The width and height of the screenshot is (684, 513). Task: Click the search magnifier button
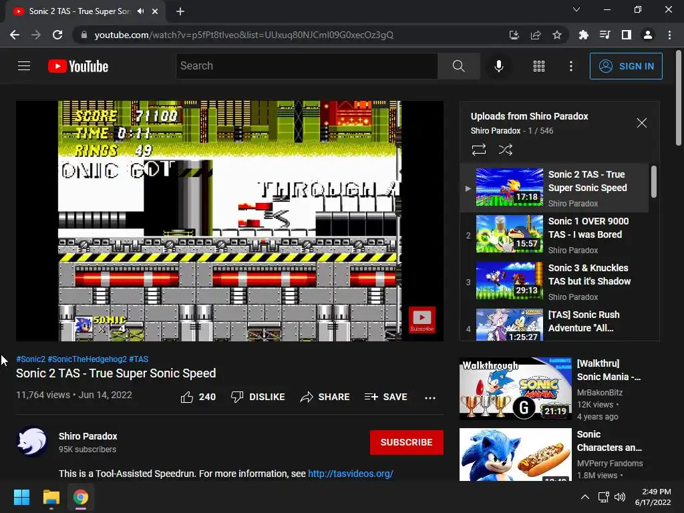tap(458, 66)
